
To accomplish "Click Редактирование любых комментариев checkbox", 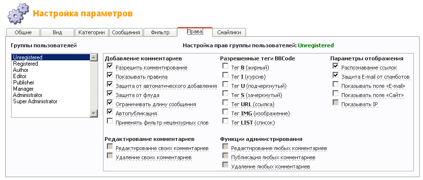I will point(225,147).
